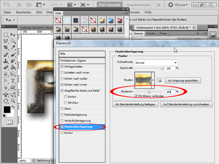Image resolution: width=219 pixels, height=164 pixels.
Task: Enable the Glanz effect checkbox
Action: click(x=62, y=109)
